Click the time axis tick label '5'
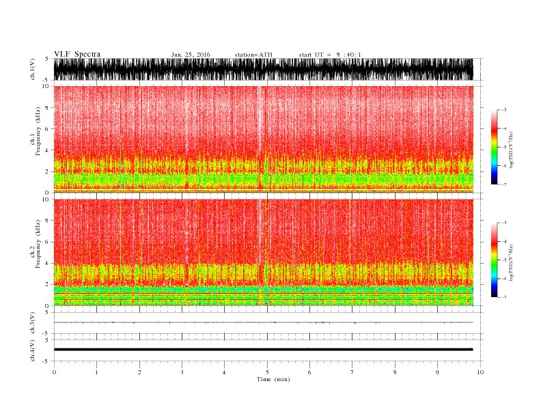This screenshot has height=418, width=541. point(267,372)
